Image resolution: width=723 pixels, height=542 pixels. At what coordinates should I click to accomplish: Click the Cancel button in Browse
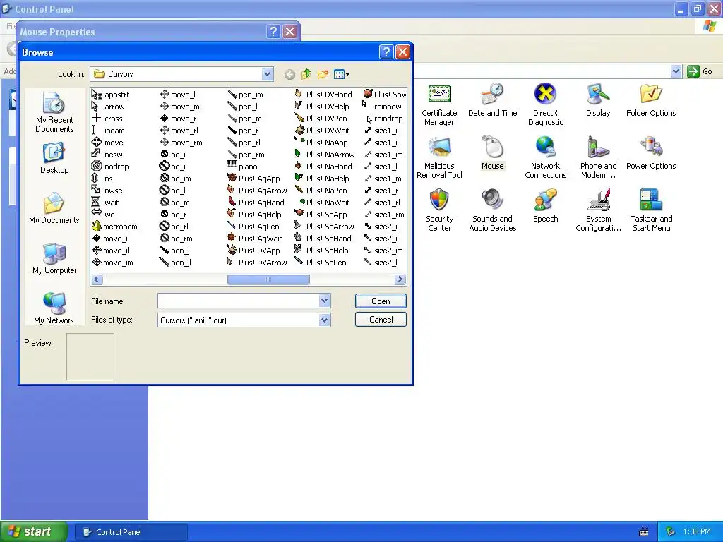point(381,320)
